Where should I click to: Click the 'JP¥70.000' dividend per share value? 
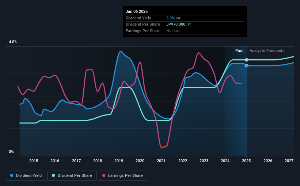176,25
